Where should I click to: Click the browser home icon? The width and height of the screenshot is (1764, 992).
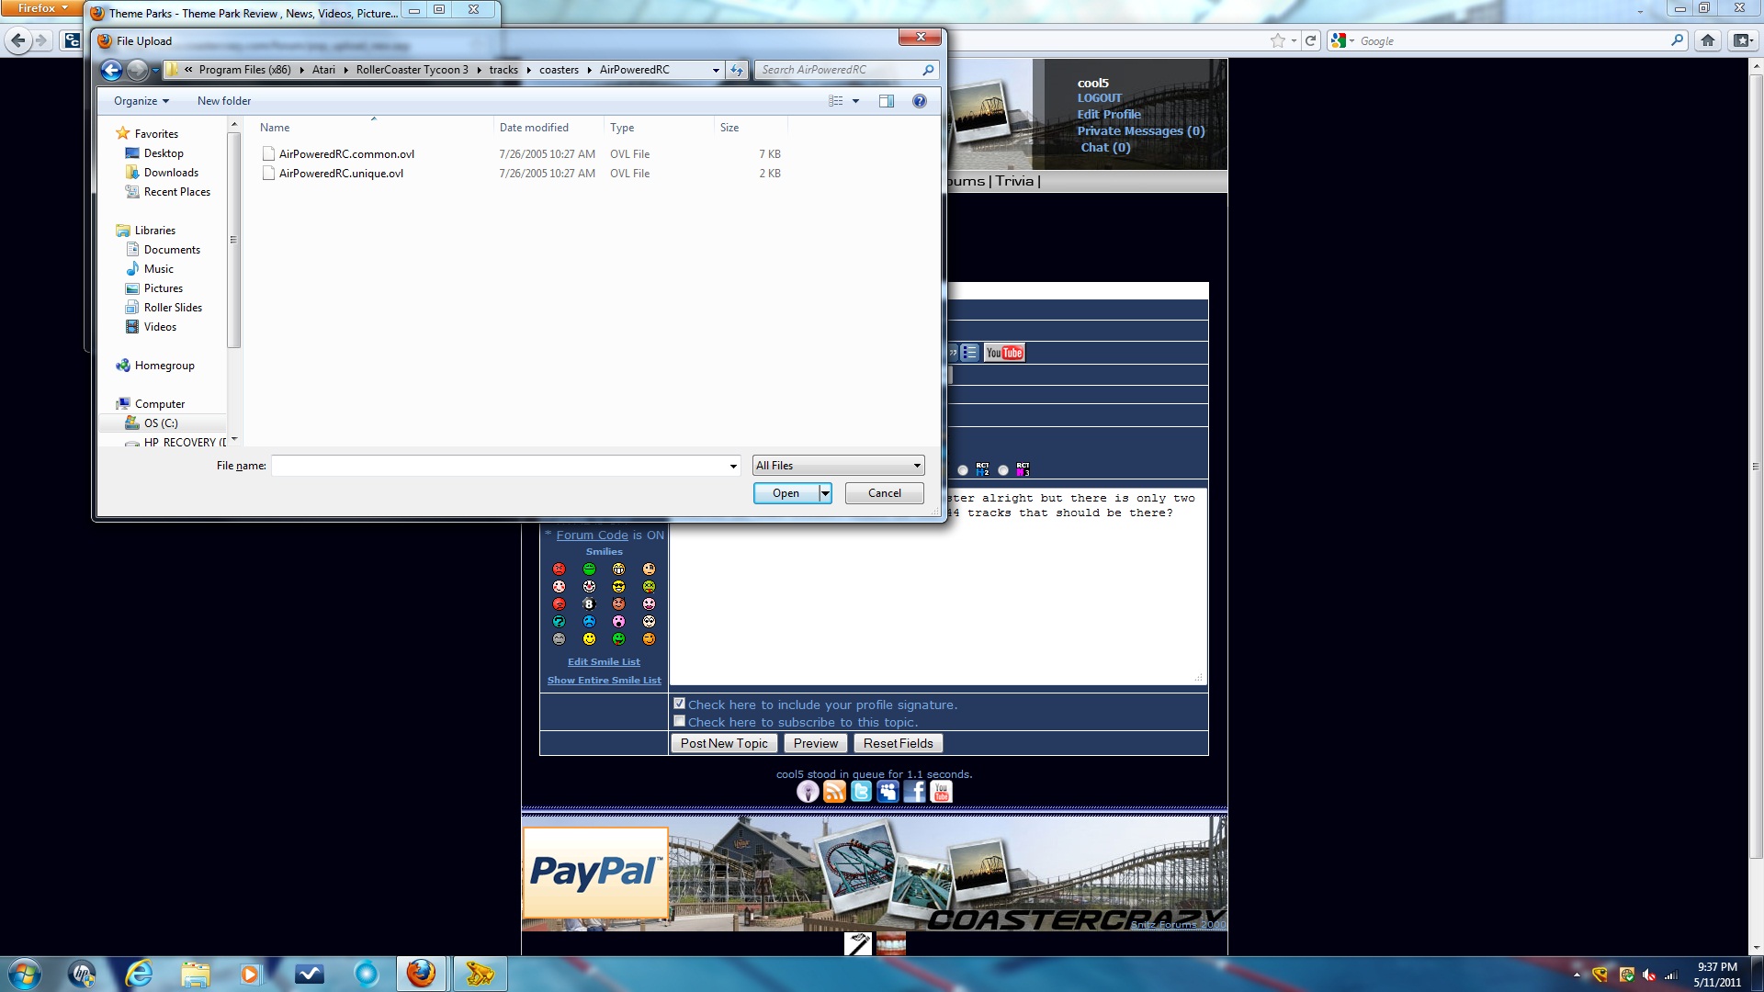pyautogui.click(x=1708, y=40)
